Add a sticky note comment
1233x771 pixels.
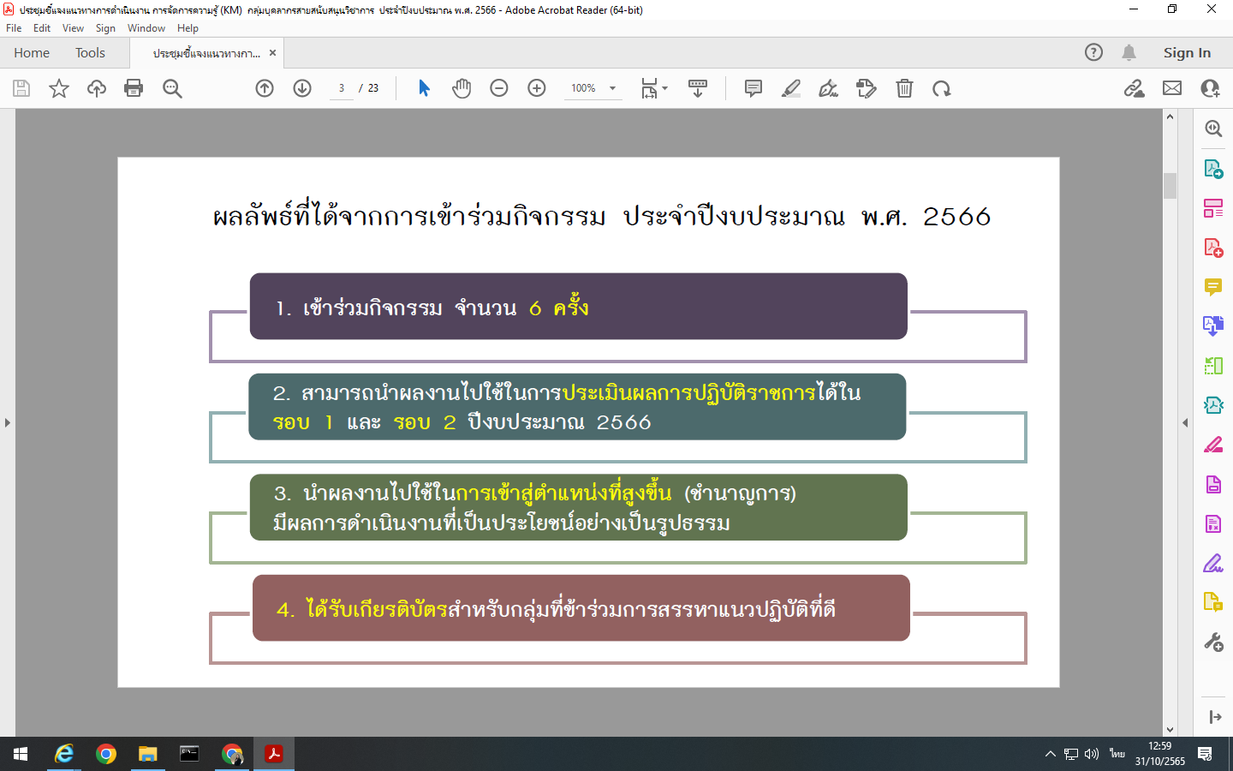click(753, 88)
